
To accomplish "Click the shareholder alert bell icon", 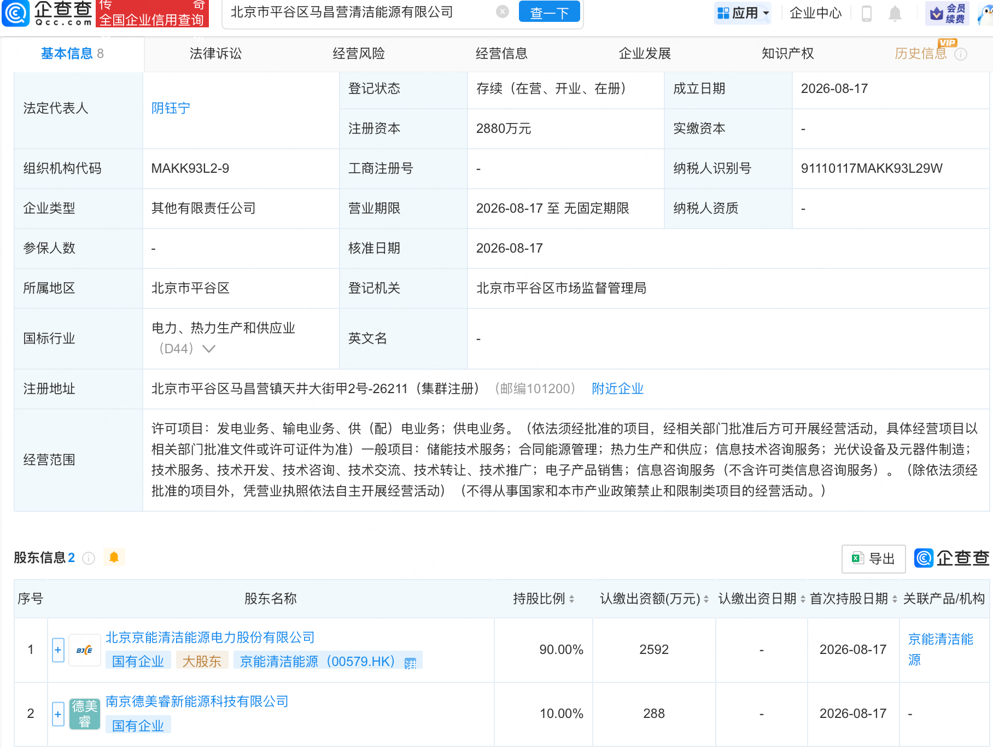I will pos(114,557).
